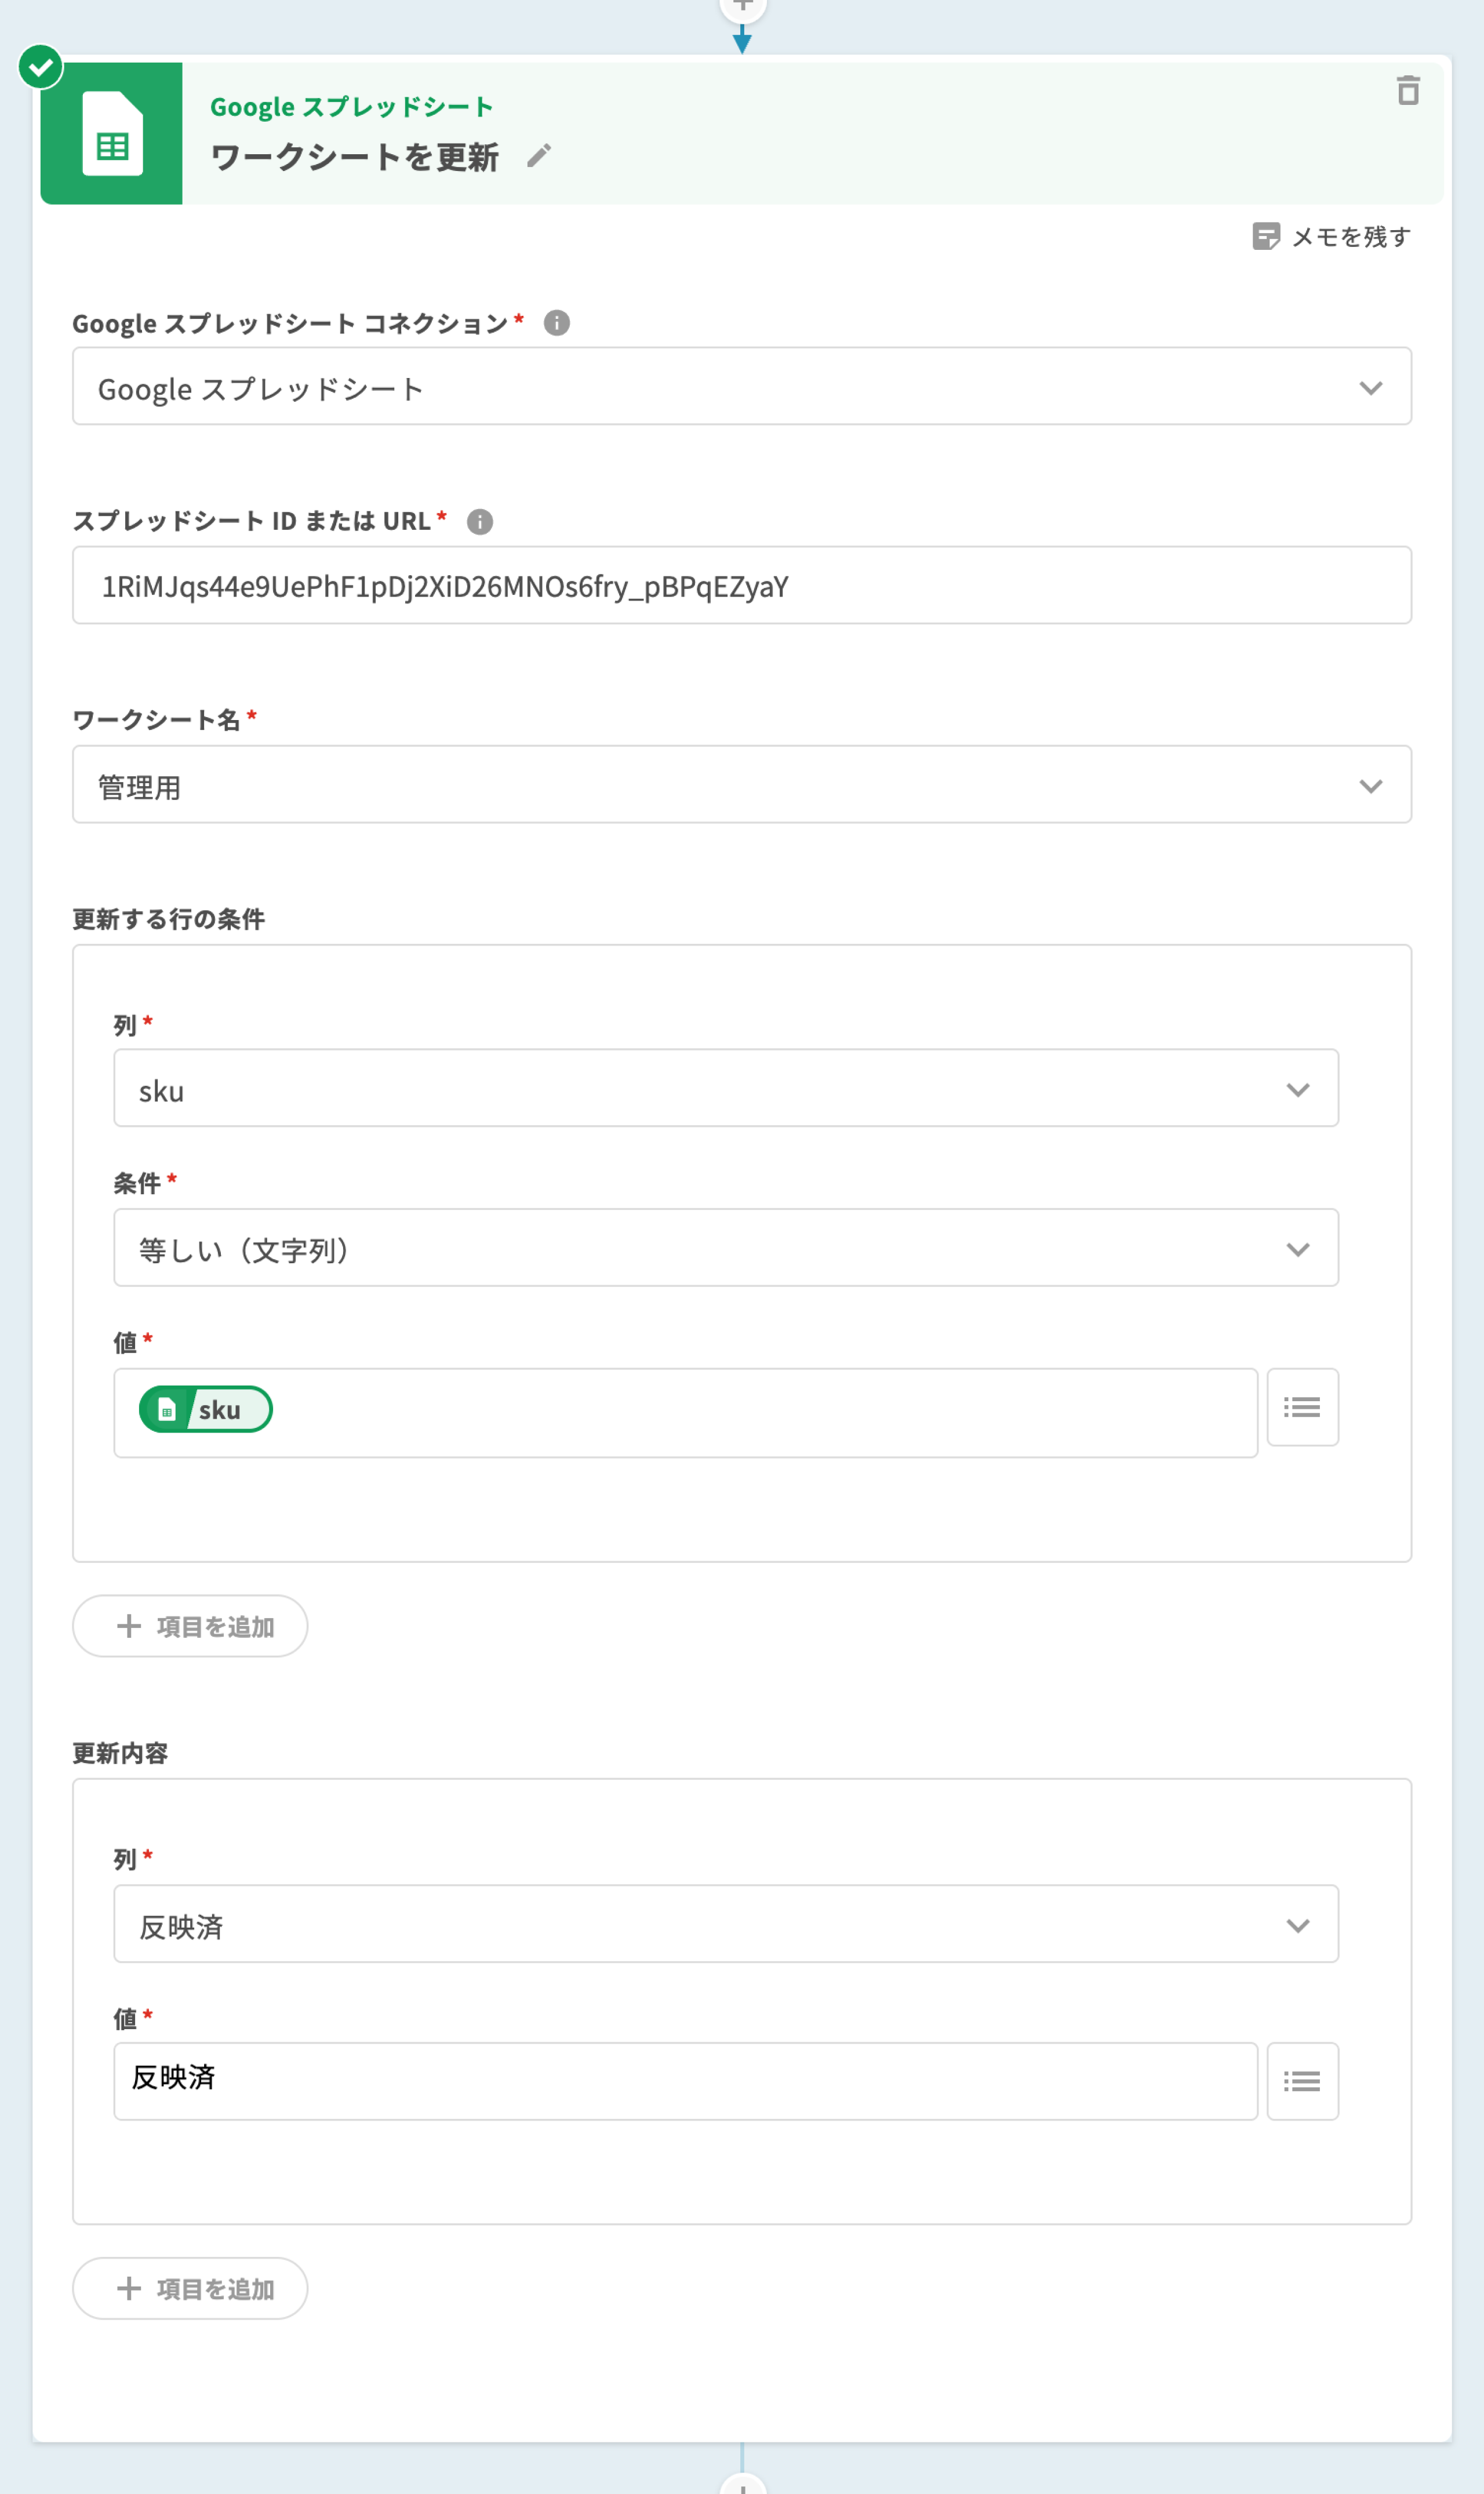Image resolution: width=1484 pixels, height=2494 pixels.
Task: Expand the Google スプレッドシート connection dropdown
Action: (741, 387)
